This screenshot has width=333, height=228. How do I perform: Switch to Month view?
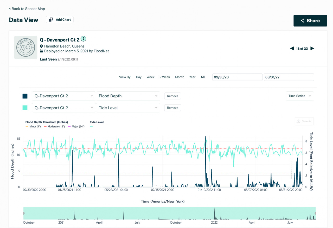(x=180, y=77)
